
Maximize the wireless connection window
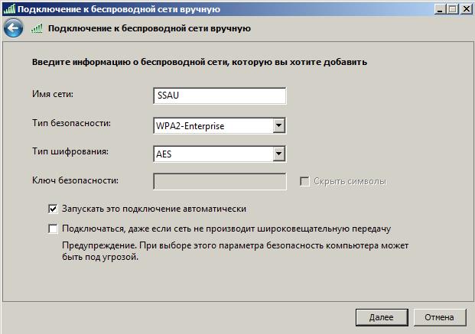(453, 9)
